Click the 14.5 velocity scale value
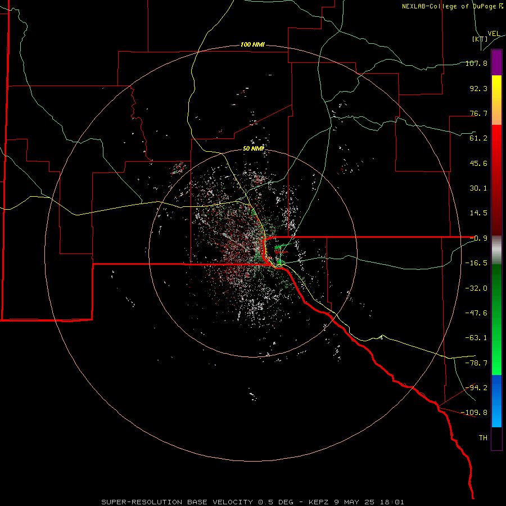 click(478, 213)
